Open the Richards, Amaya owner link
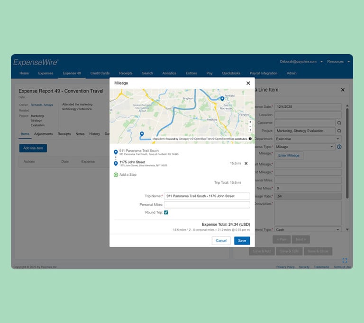The height and width of the screenshot is (323, 364). click(42, 105)
